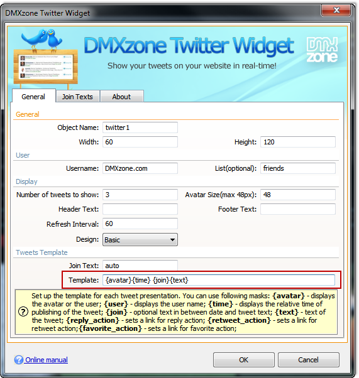Click the Number of tweets field

click(x=140, y=195)
